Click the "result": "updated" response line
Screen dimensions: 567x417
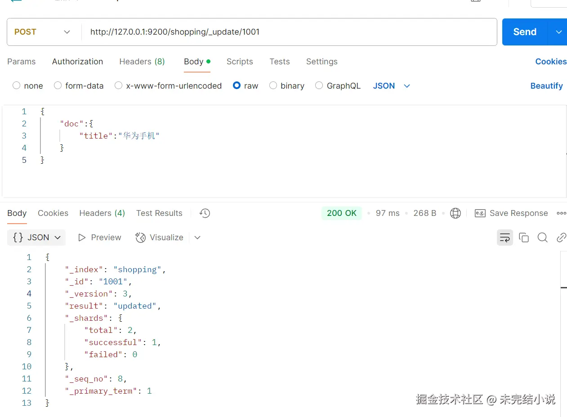pyautogui.click(x=113, y=306)
